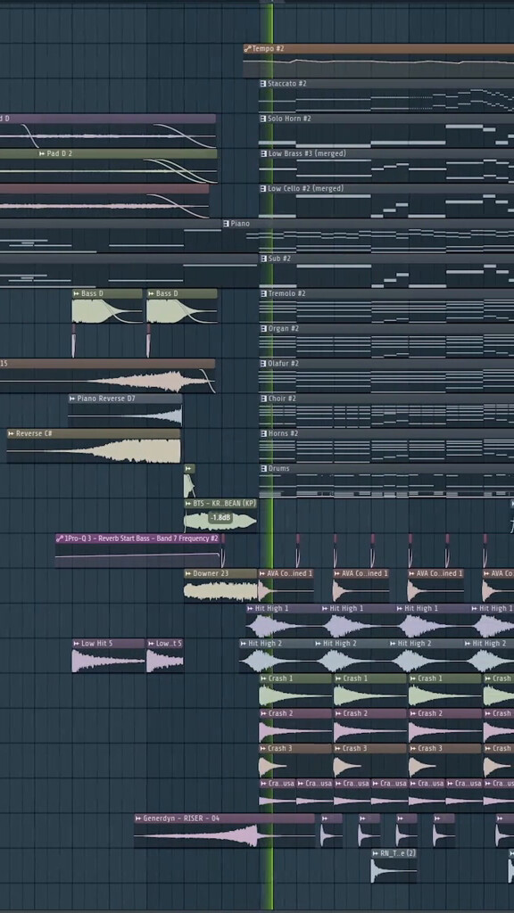Select the RN_T..e (2) audio clip
This screenshot has width=514, height=913.
(x=394, y=865)
